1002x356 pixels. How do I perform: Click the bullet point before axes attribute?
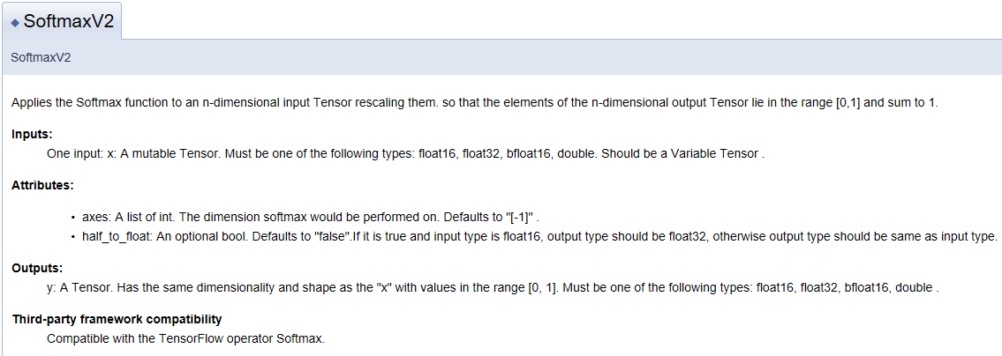pos(74,218)
